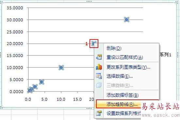Open 更改系列图表类型(Y)... option
Screen dimensions: 180x120
tap(128, 67)
